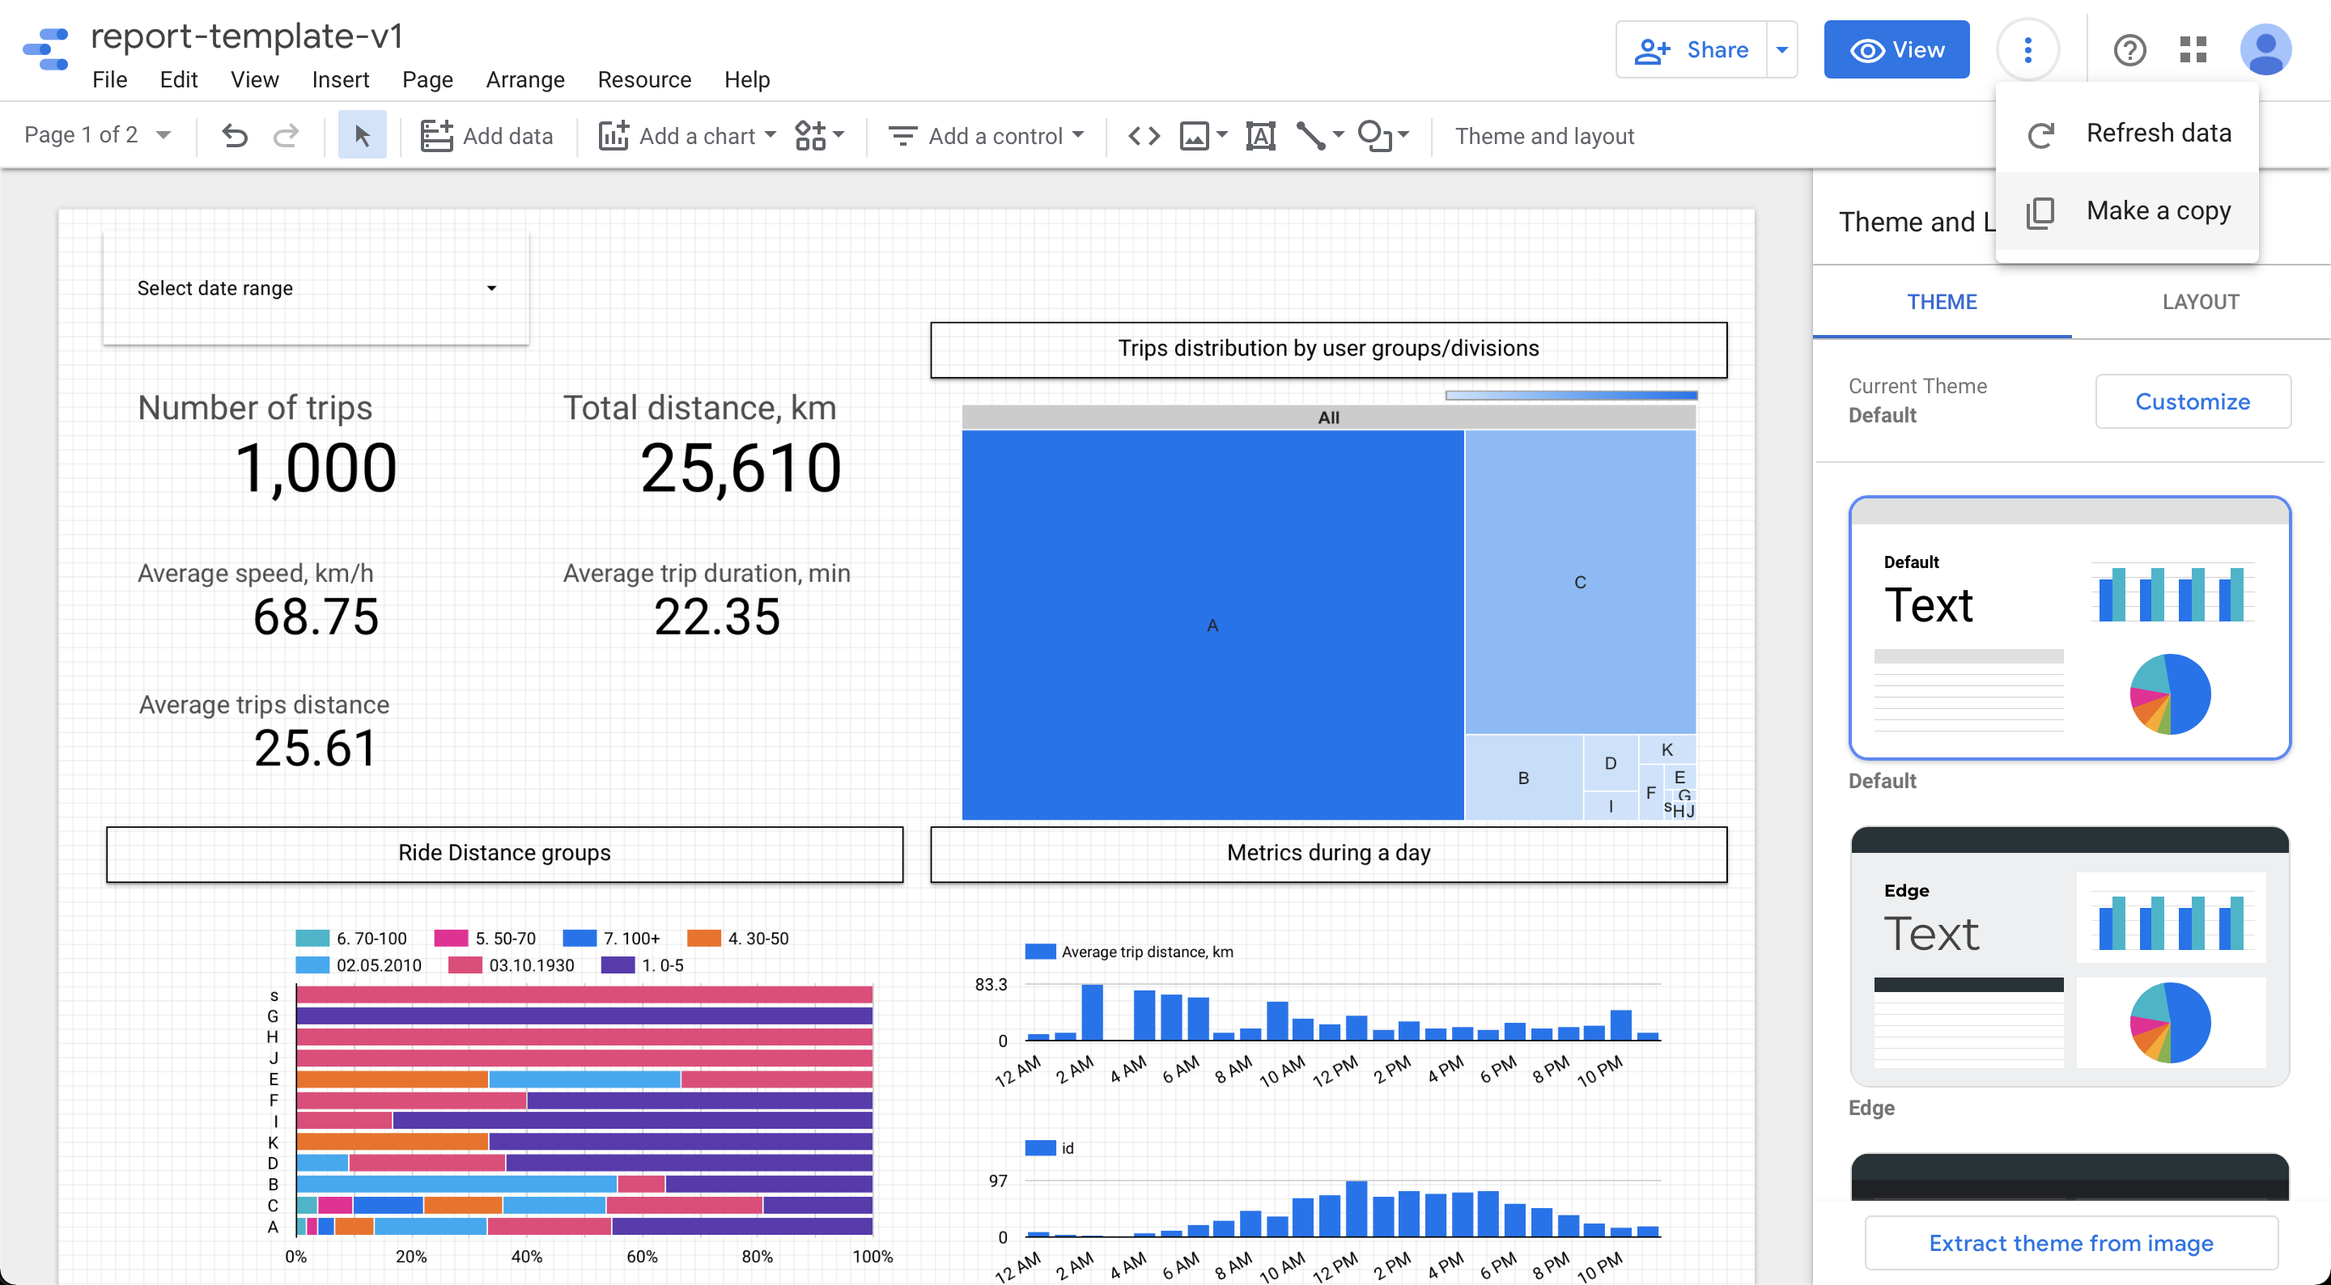2331x1285 pixels.
Task: Open the three-dot more options menu
Action: pyautogui.click(x=2027, y=50)
